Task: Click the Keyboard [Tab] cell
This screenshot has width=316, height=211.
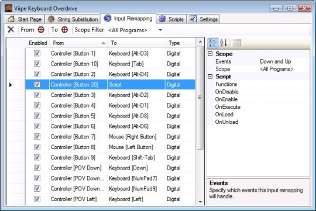Action: [136, 64]
